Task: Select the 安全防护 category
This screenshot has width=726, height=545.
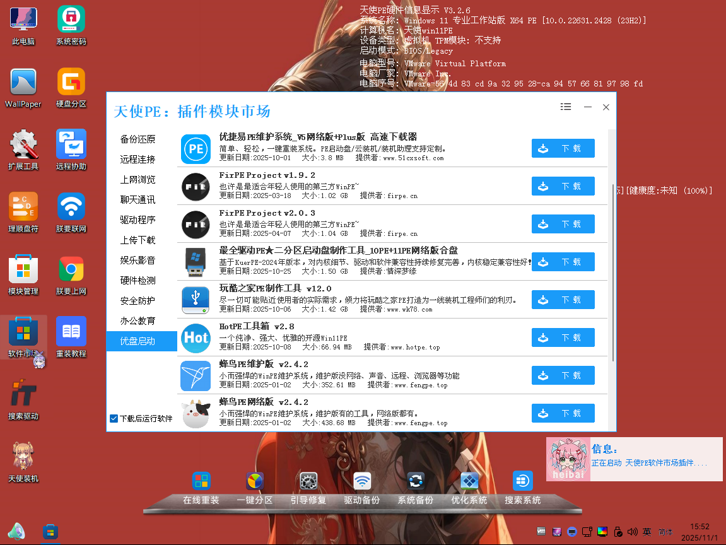Action: pyautogui.click(x=138, y=301)
